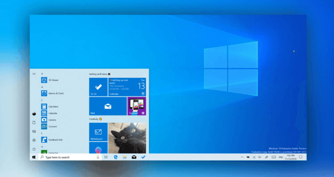The width and height of the screenshot is (334, 177).
Task: Open Calculator from the app list
Action: pyautogui.click(x=50, y=106)
